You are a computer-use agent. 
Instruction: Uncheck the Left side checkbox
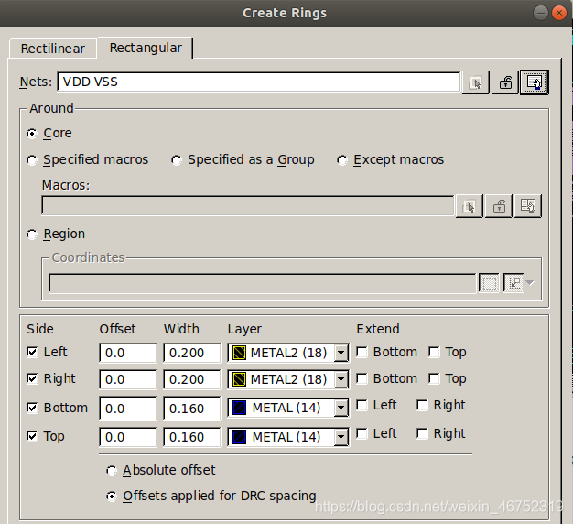click(33, 352)
